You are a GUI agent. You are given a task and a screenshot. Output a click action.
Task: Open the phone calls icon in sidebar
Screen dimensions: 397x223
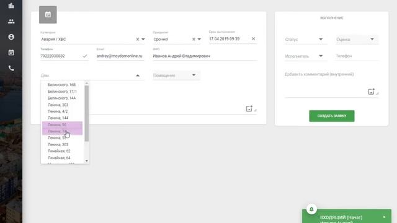click(11, 68)
